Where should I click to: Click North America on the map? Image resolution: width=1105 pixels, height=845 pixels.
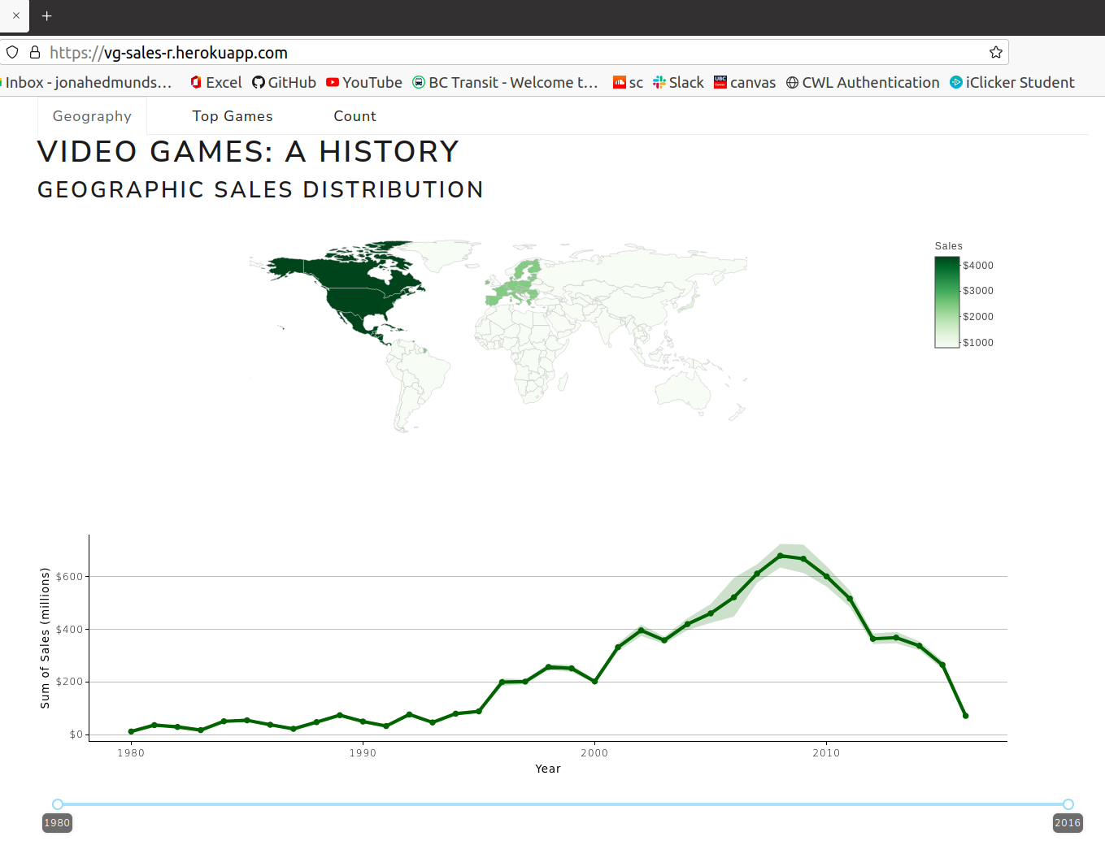pos(358,284)
